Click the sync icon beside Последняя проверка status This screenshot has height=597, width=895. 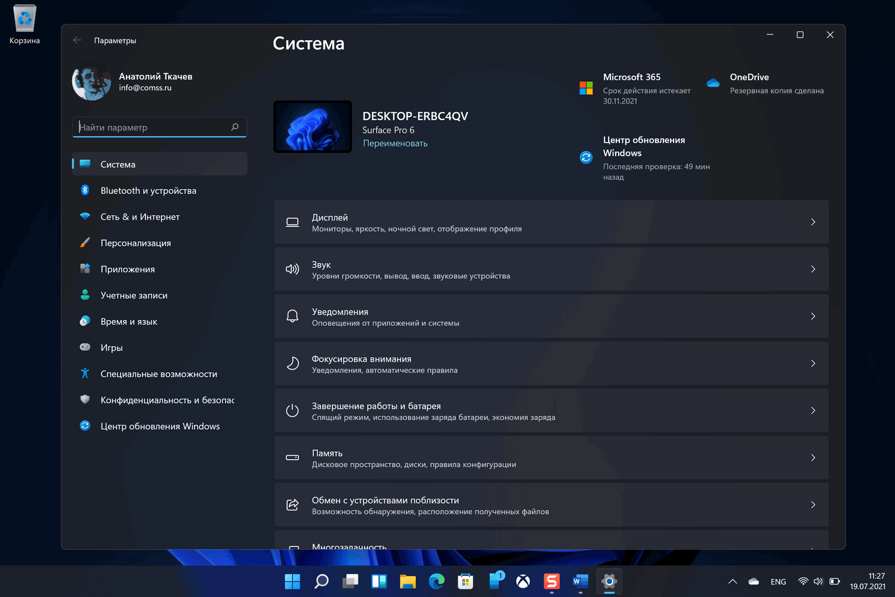pyautogui.click(x=586, y=158)
